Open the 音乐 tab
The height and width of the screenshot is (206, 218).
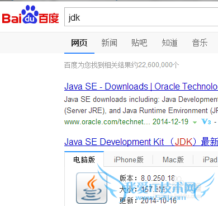[200, 43]
